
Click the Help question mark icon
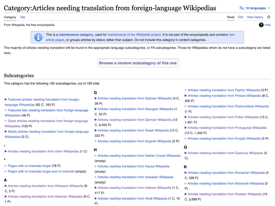261,25
